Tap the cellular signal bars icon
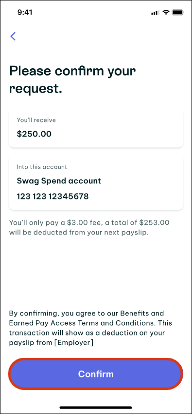The height and width of the screenshot is (414, 192). click(x=155, y=13)
